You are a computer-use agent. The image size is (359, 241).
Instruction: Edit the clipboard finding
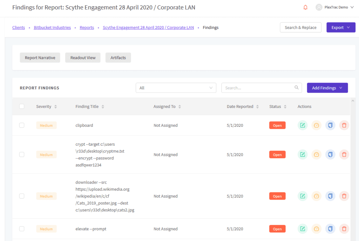tap(303, 125)
